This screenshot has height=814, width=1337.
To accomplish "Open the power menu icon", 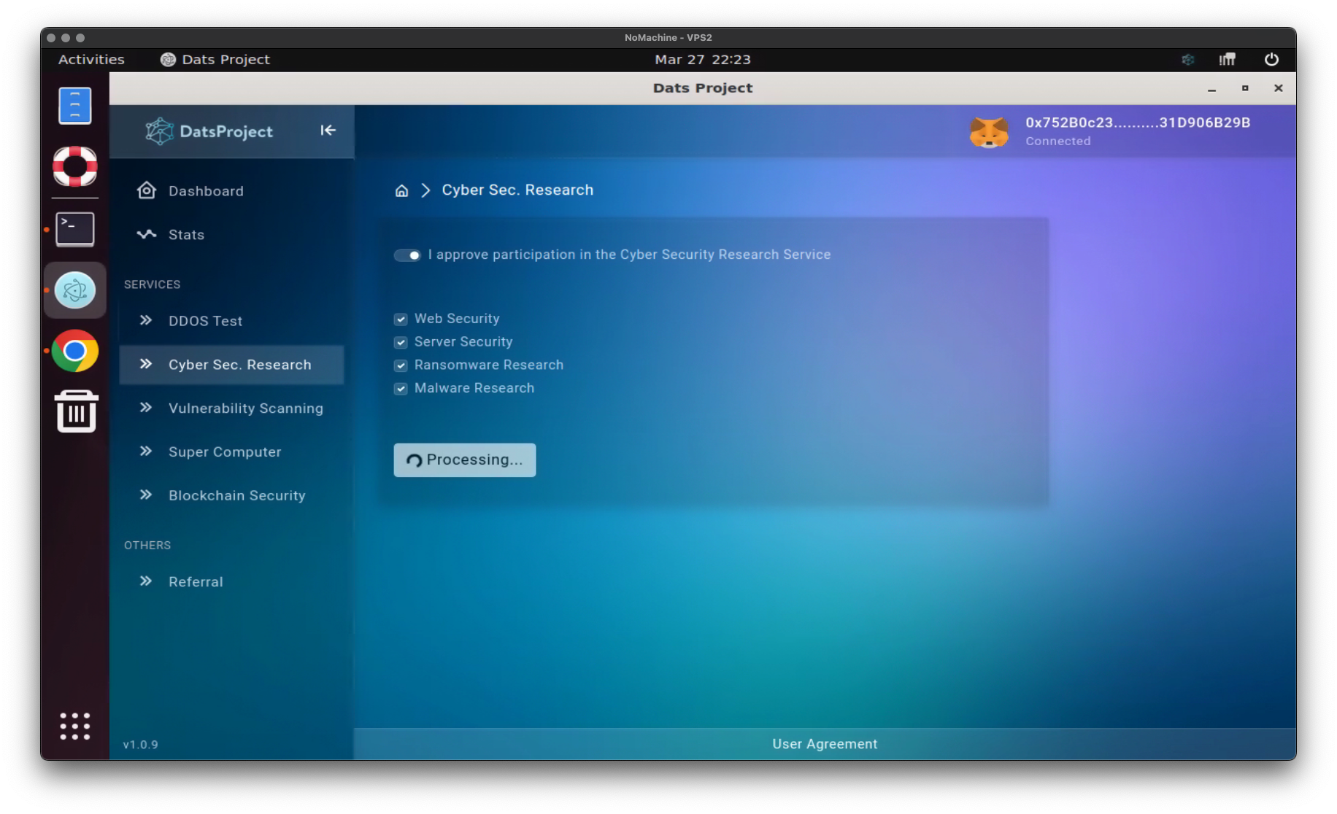I will (1271, 60).
